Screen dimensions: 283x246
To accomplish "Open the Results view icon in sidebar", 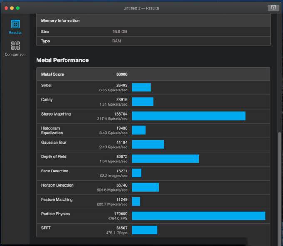I will tap(15, 24).
